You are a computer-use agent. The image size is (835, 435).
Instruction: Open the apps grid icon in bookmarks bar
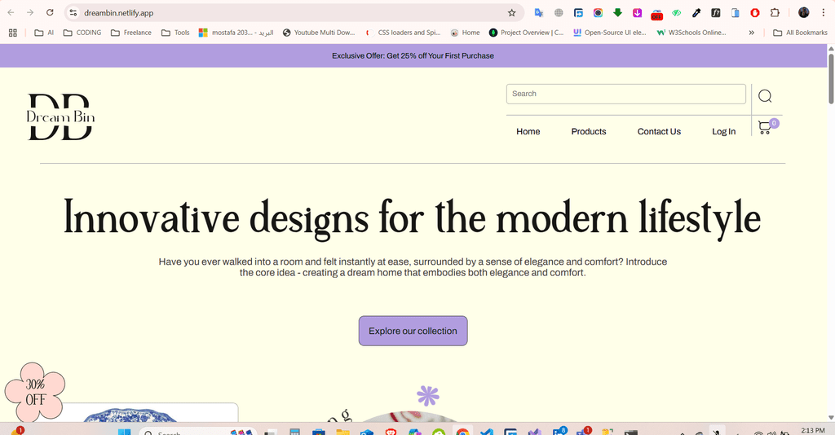(12, 33)
